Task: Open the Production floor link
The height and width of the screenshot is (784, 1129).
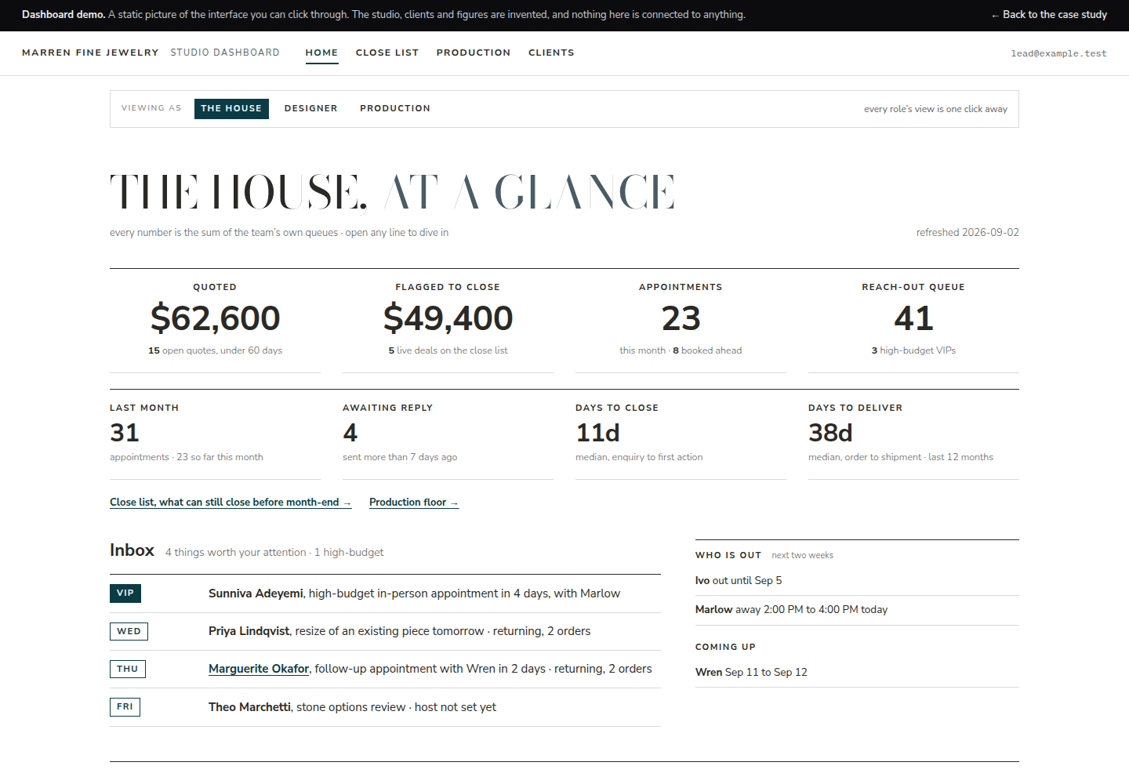Action: click(x=414, y=503)
